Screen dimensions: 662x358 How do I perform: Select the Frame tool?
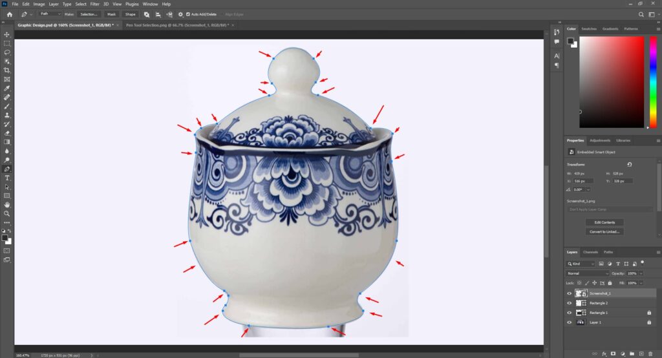coord(6,79)
